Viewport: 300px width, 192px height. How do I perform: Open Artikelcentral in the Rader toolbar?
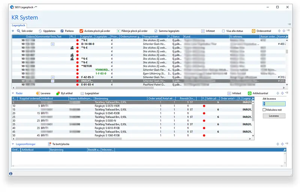pyautogui.click(x=258, y=93)
